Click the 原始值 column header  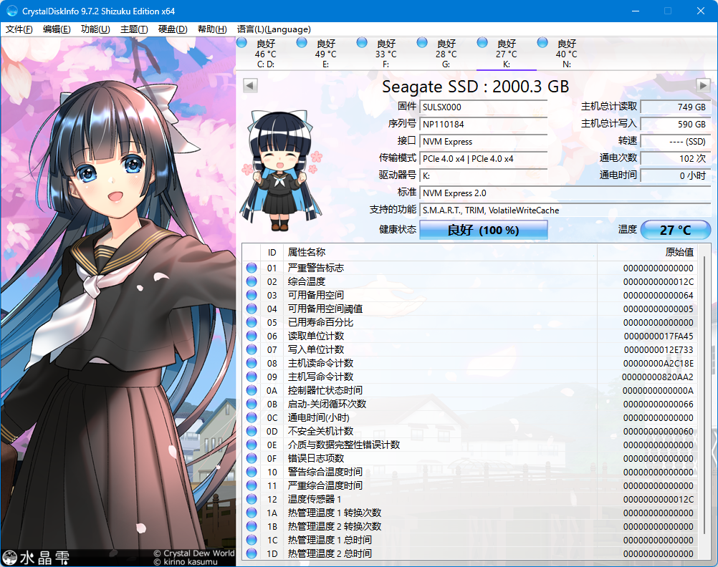pyautogui.click(x=647, y=252)
